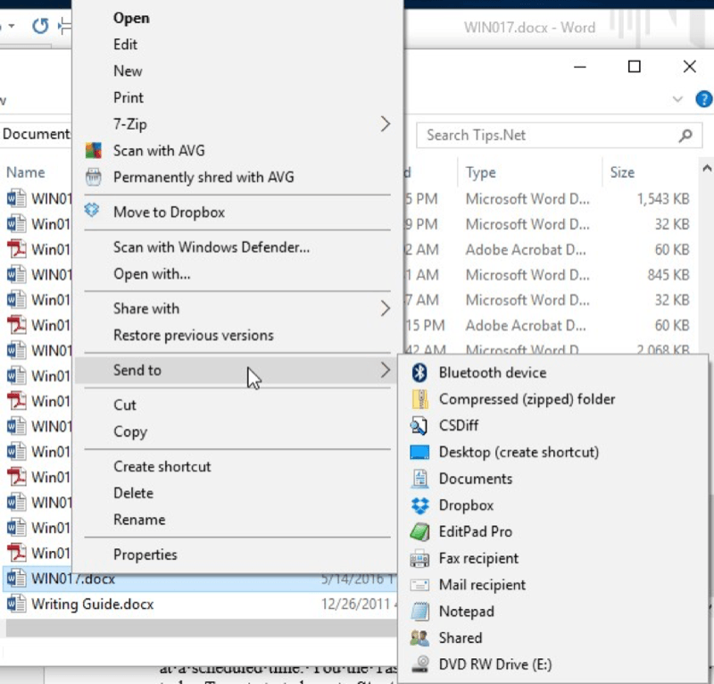Select Restore previous versions
The width and height of the screenshot is (714, 684).
pyautogui.click(x=194, y=336)
